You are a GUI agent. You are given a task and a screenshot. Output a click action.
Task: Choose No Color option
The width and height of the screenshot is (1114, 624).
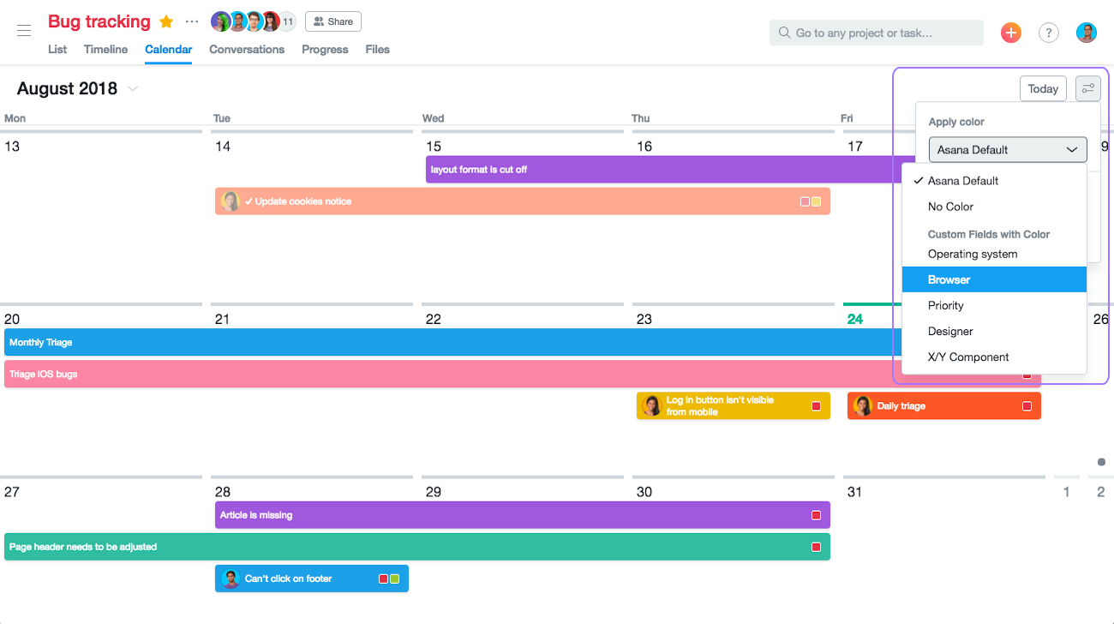[950, 207]
